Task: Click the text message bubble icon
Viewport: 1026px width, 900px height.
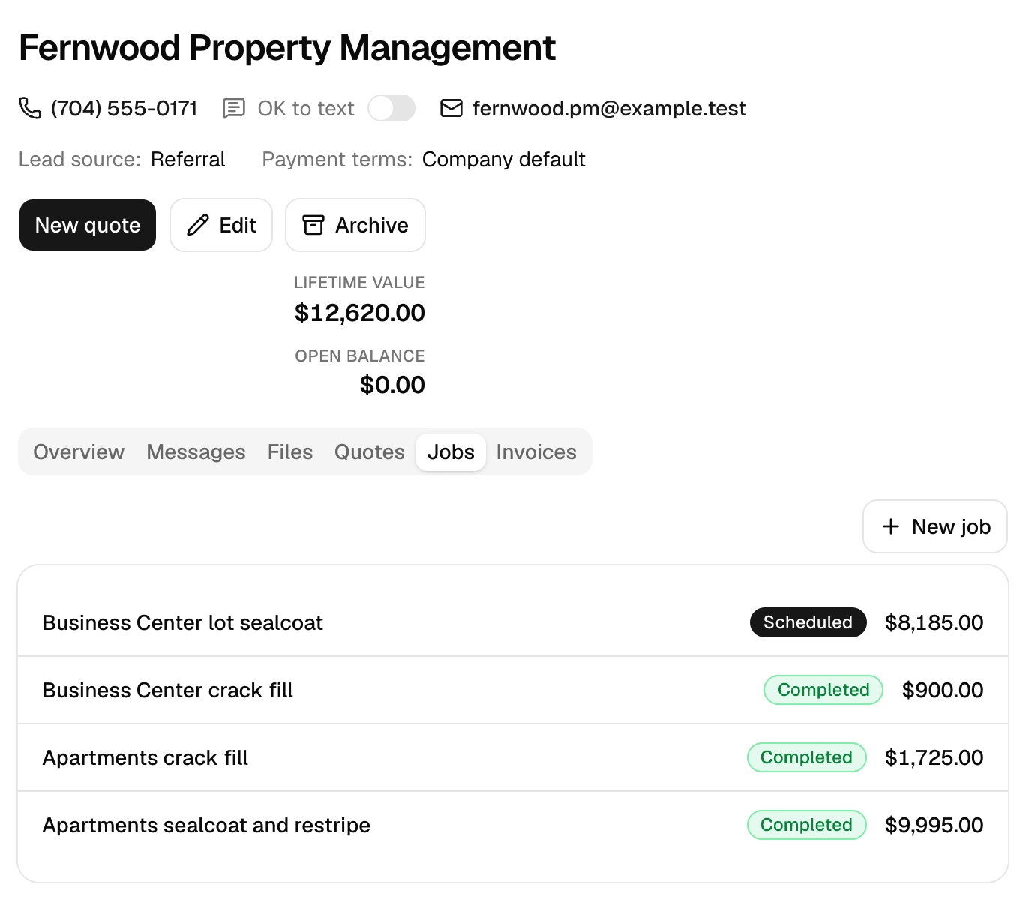Action: [x=234, y=108]
